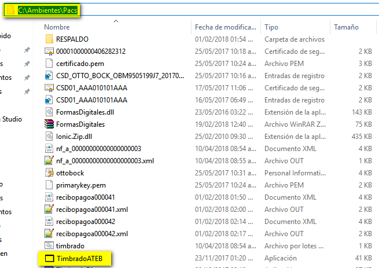Click the Aplicación type cell
Viewport: 379px width, 268px height.
281,258
